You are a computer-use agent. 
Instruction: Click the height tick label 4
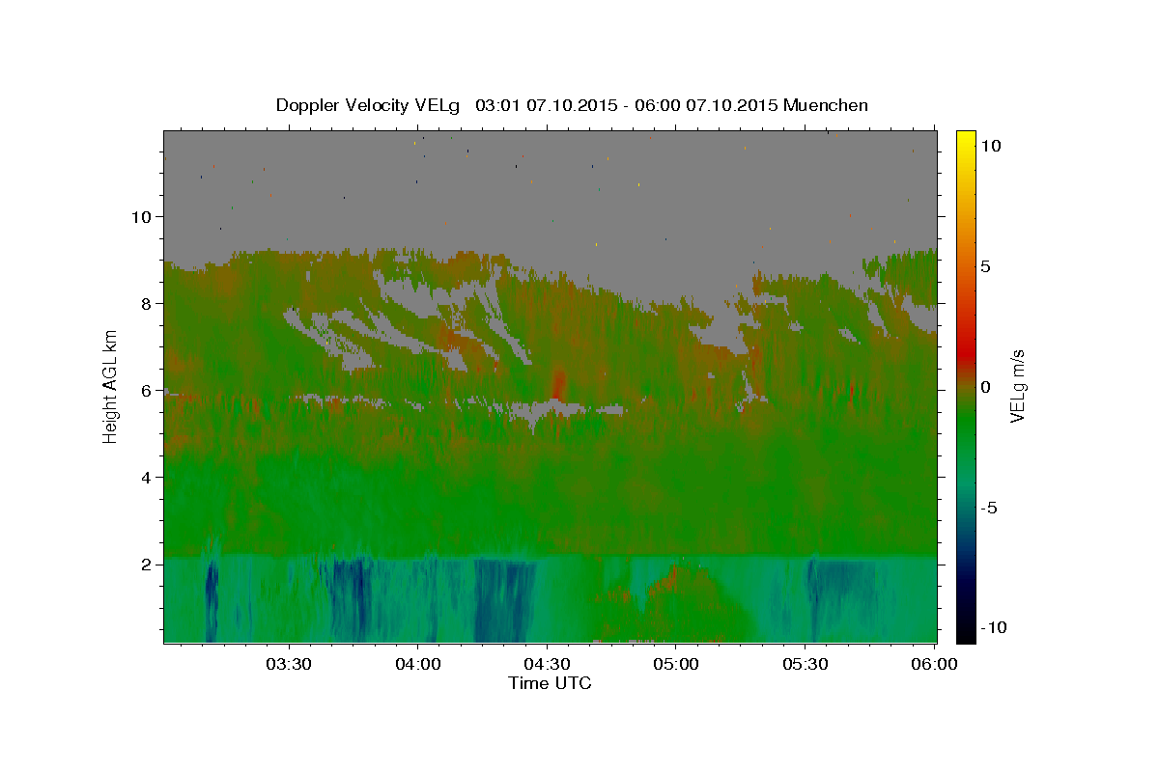tap(145, 477)
